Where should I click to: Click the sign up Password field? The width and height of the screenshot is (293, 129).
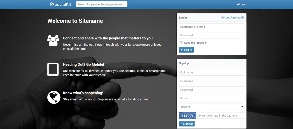coord(211,90)
